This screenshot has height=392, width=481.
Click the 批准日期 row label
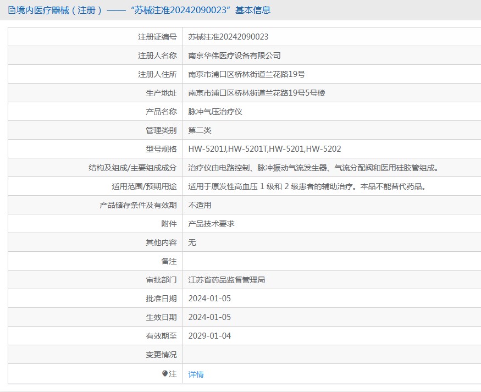click(x=161, y=299)
